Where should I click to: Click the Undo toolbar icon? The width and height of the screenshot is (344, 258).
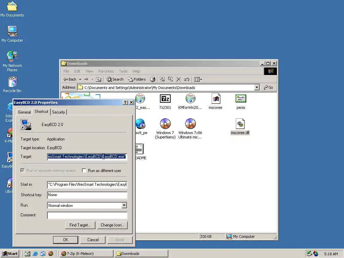coord(187,79)
